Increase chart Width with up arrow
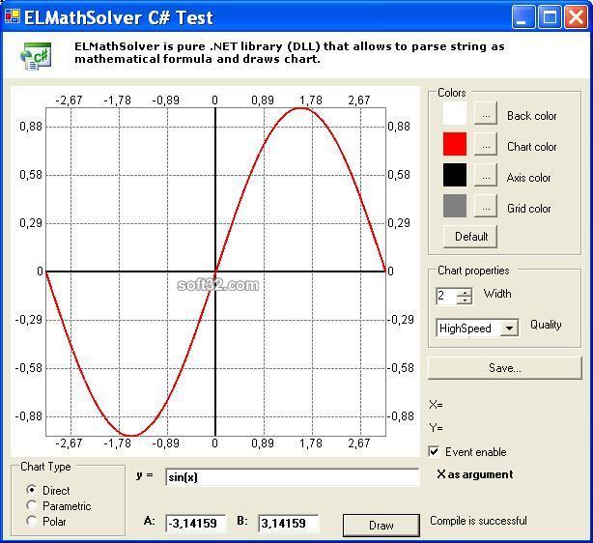 tap(464, 292)
